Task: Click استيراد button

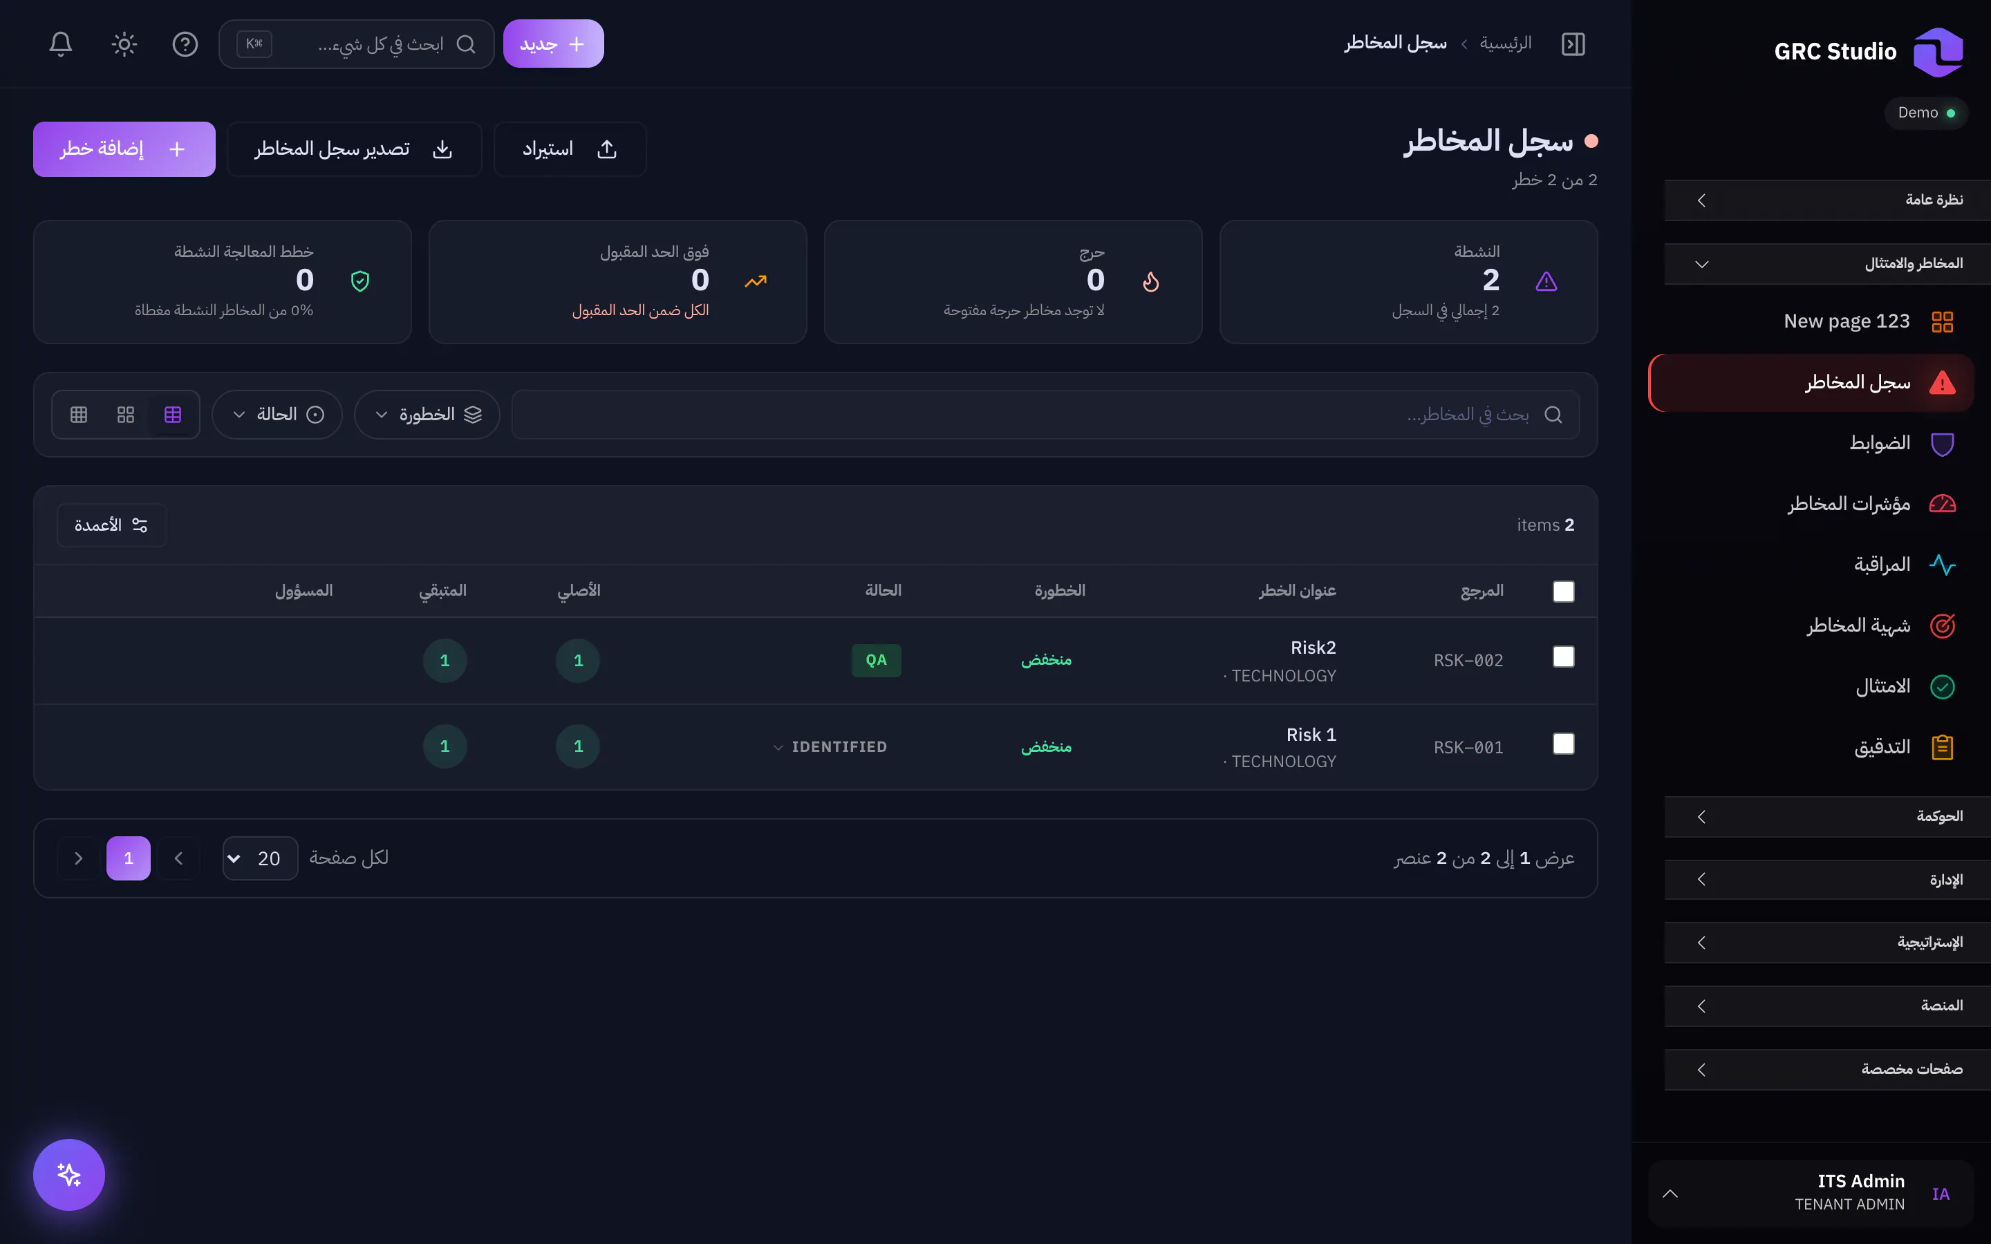Action: point(570,149)
